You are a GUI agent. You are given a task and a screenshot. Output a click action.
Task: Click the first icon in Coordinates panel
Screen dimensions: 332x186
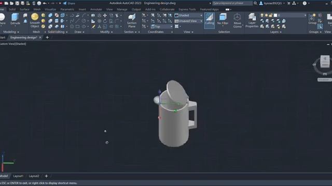tap(144, 15)
